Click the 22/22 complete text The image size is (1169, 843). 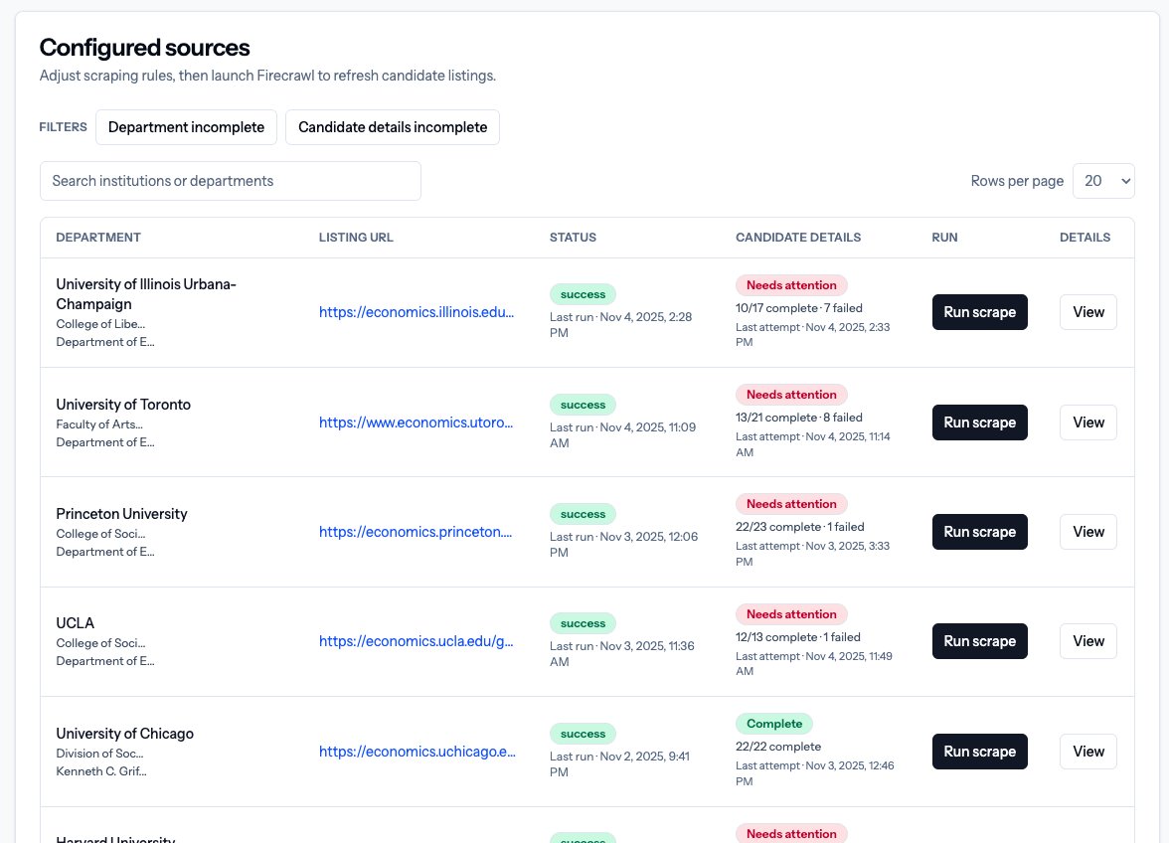[x=778, y=747]
